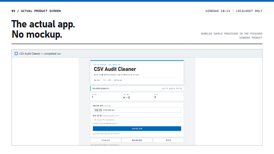This screenshot has width=274, height=154.
Task: Click the removed rows count '2' stat card
Action: [x=168, y=96]
